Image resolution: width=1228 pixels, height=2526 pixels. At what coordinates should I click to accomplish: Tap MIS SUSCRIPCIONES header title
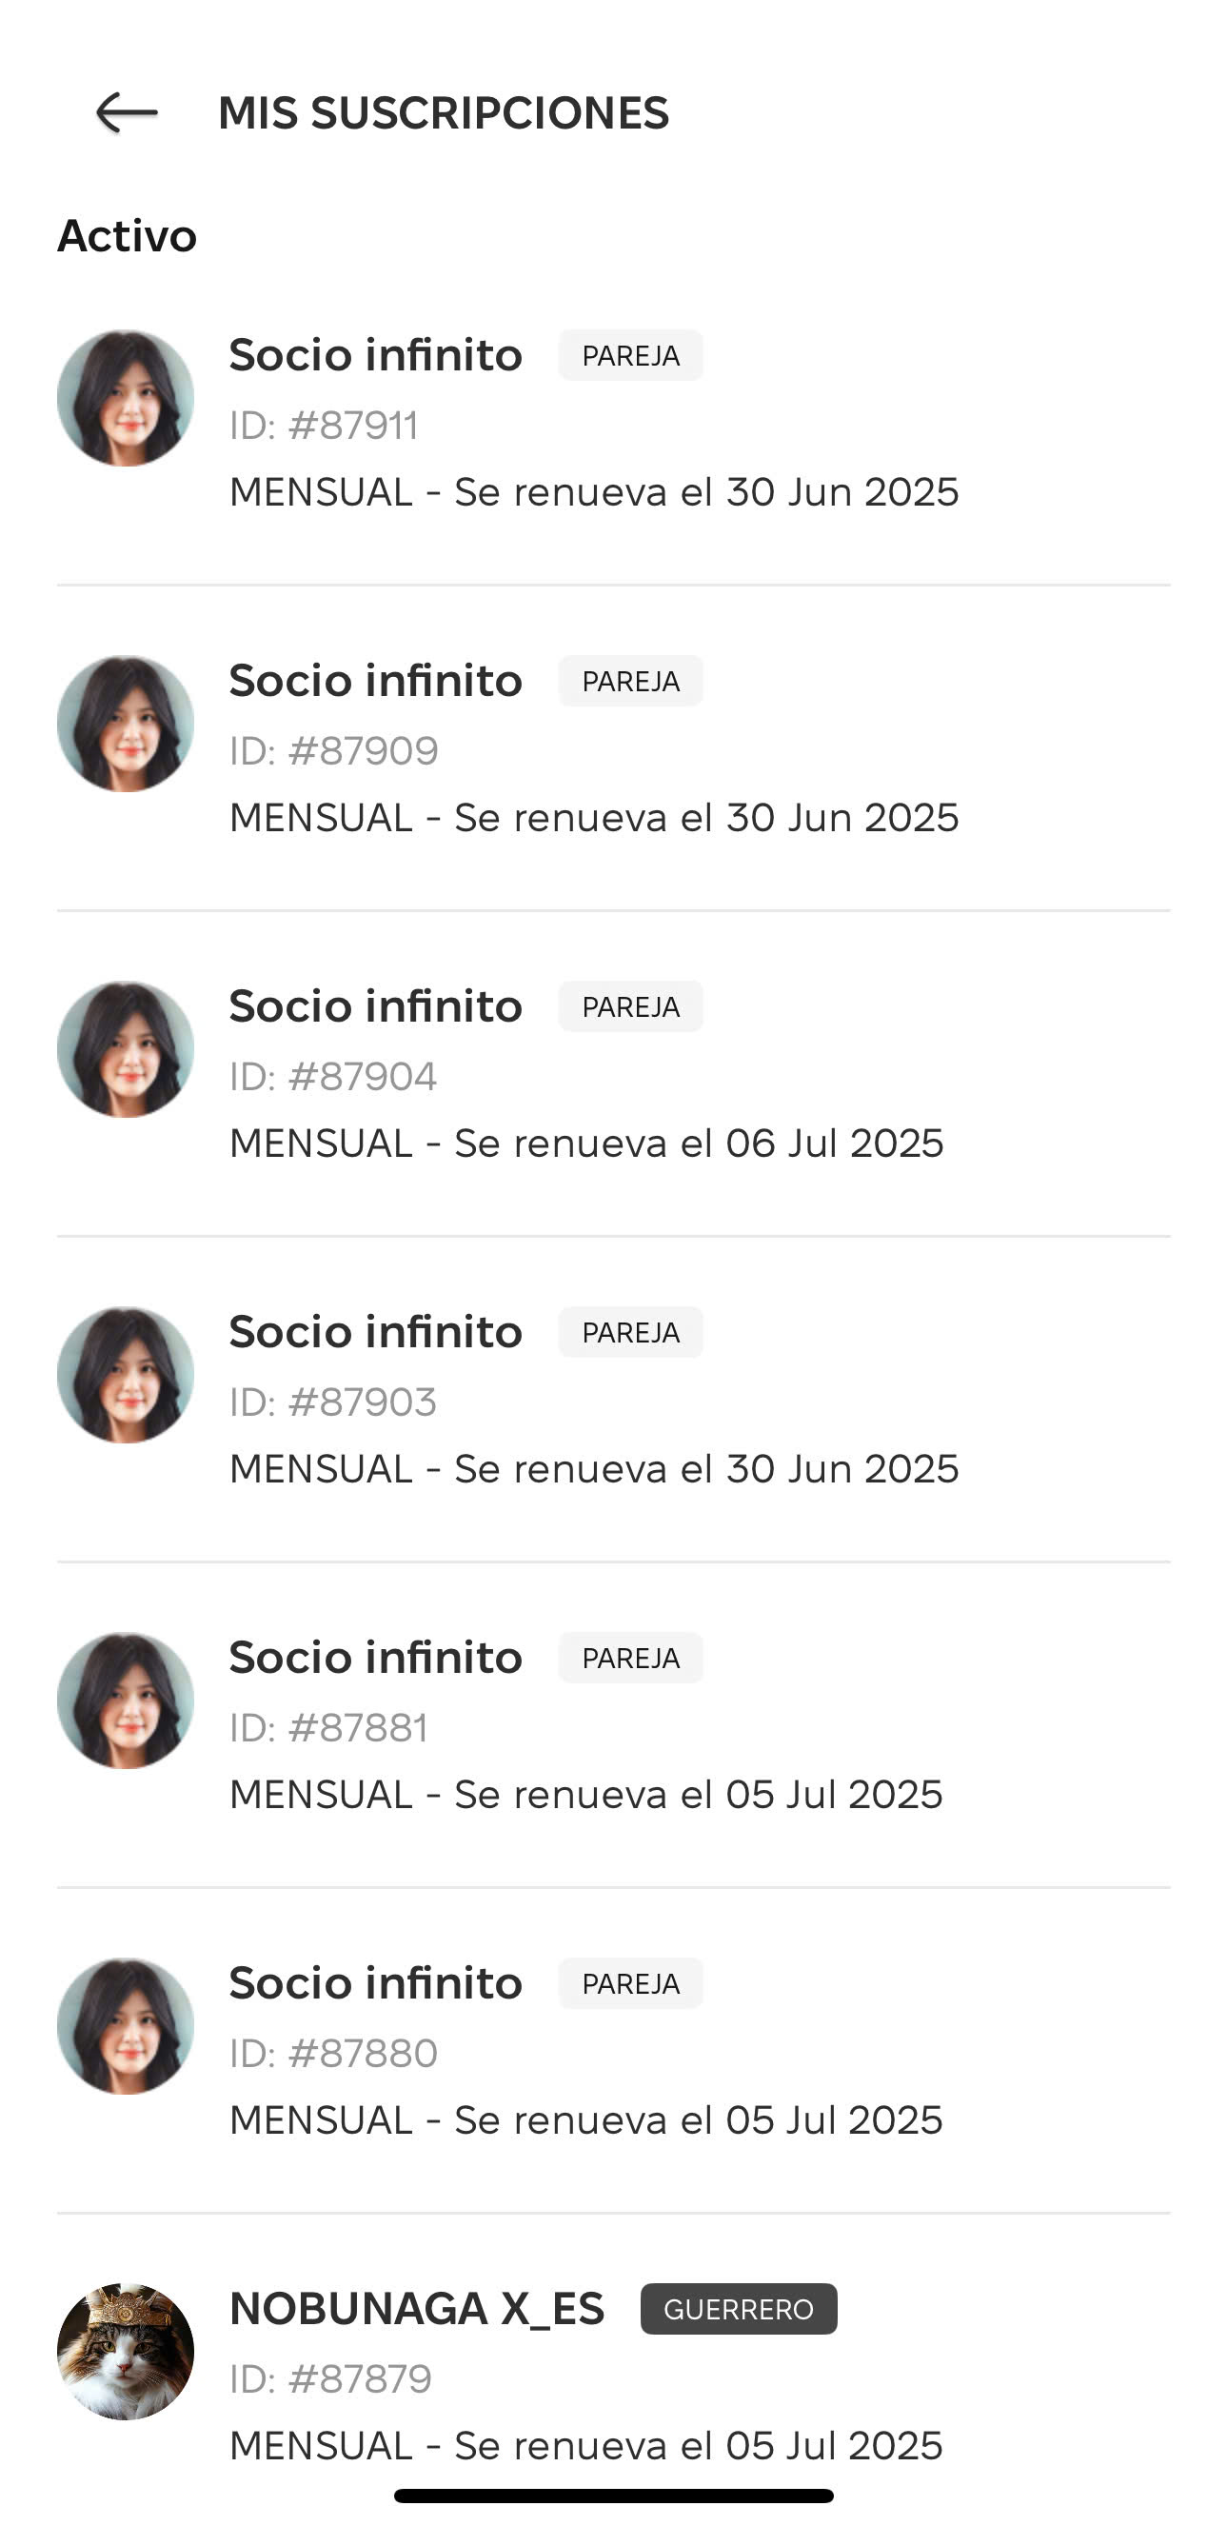(x=443, y=112)
